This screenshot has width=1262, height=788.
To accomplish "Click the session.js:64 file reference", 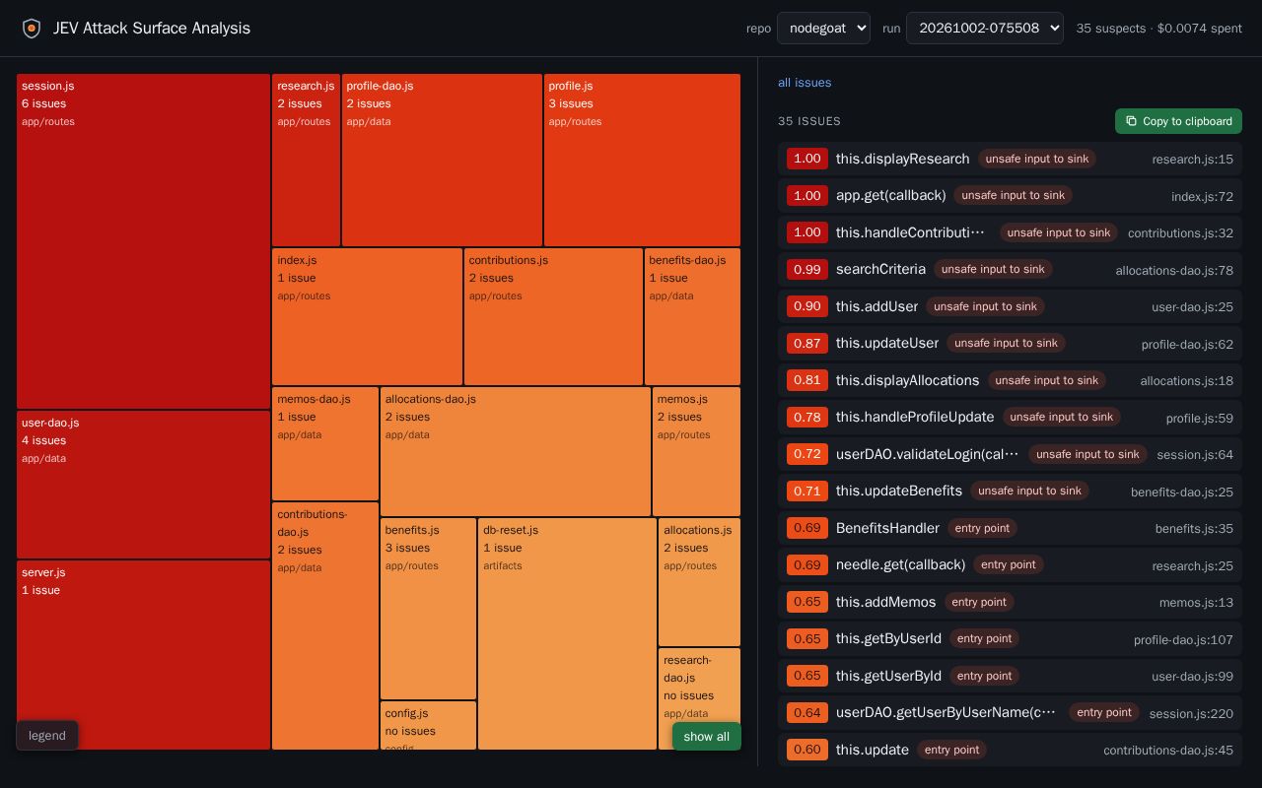I will [1195, 455].
